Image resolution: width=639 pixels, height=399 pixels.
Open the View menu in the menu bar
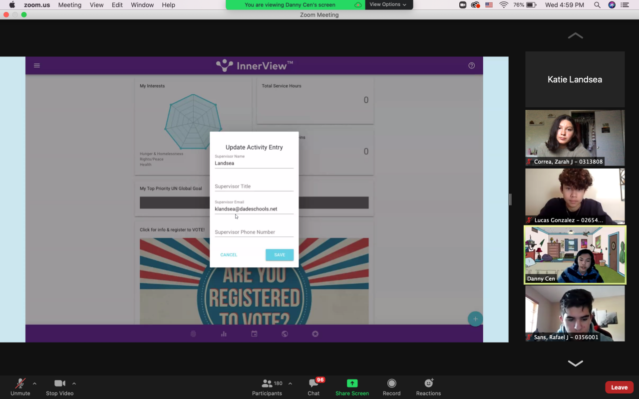(97, 5)
